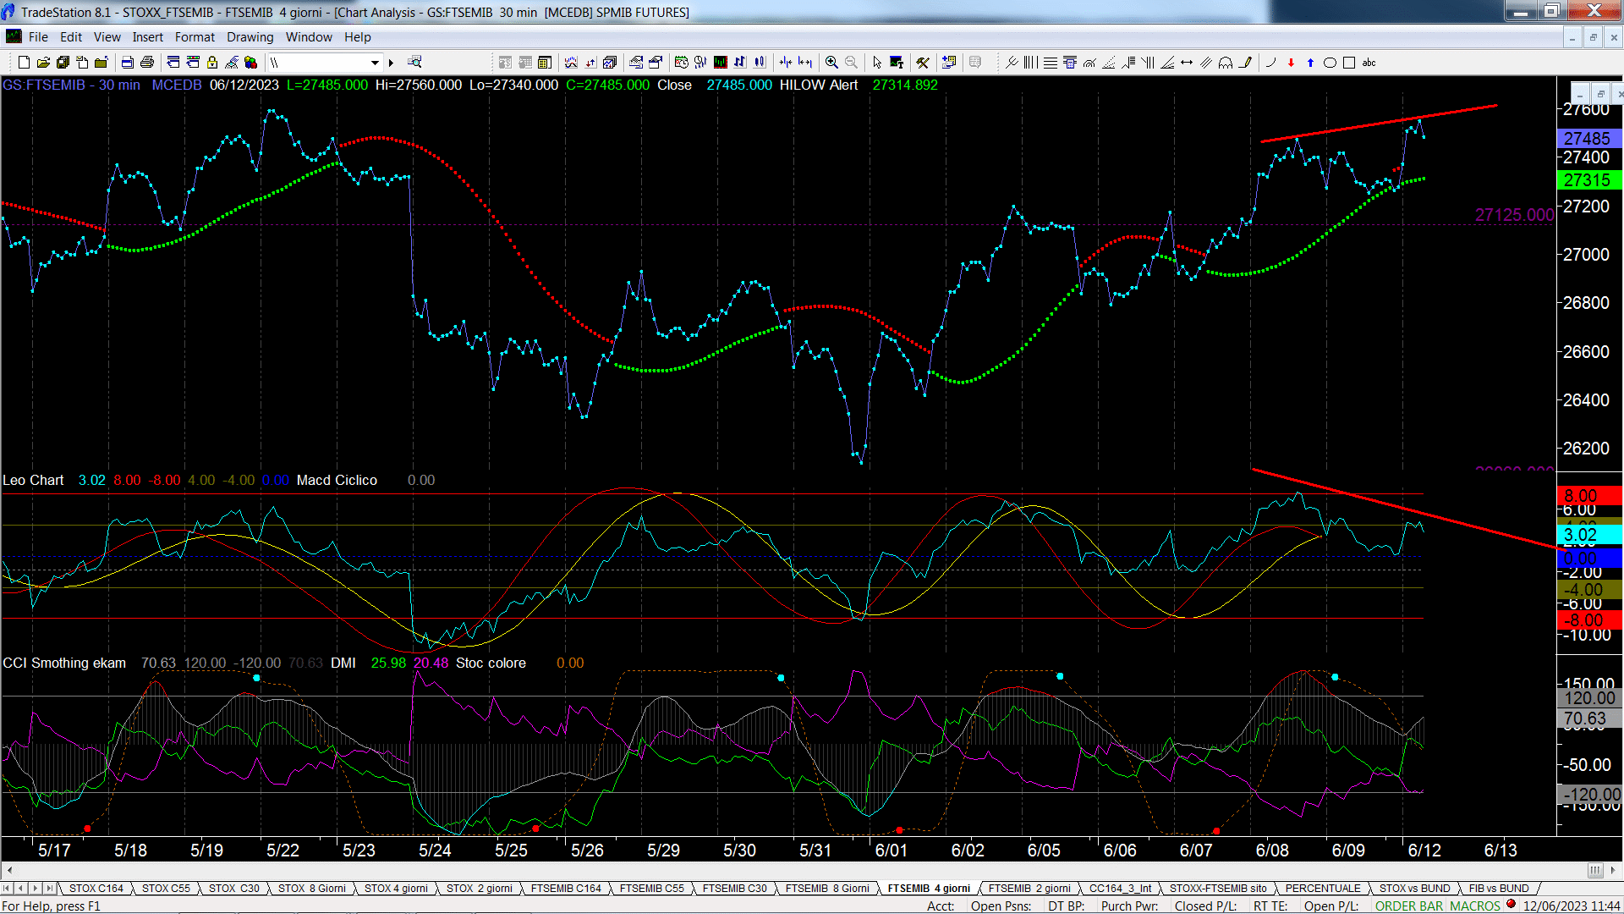
Task: Open the Window menu
Action: point(309,37)
